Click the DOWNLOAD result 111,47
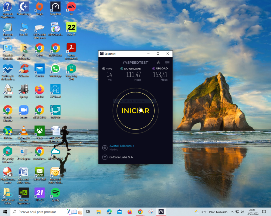The image size is (271, 216). pos(133,75)
